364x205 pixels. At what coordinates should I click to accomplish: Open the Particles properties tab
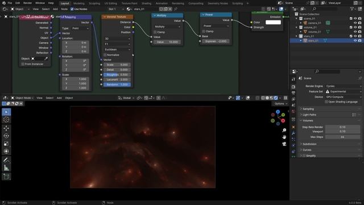pos(293,139)
